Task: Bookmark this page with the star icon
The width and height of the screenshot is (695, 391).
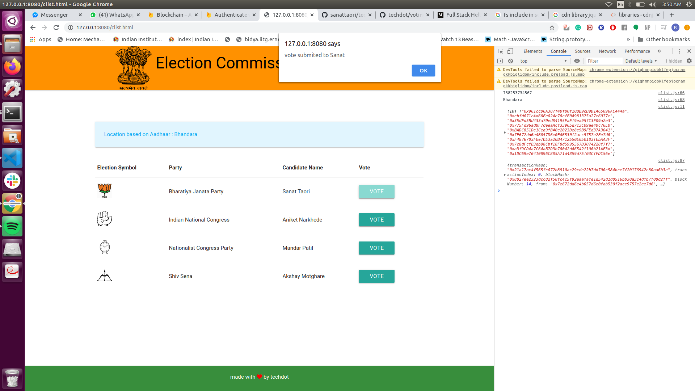Action: tap(552, 28)
